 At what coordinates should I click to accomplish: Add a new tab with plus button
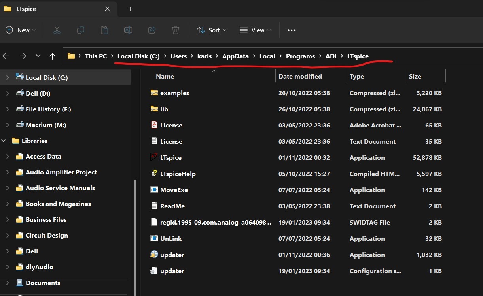point(130,9)
